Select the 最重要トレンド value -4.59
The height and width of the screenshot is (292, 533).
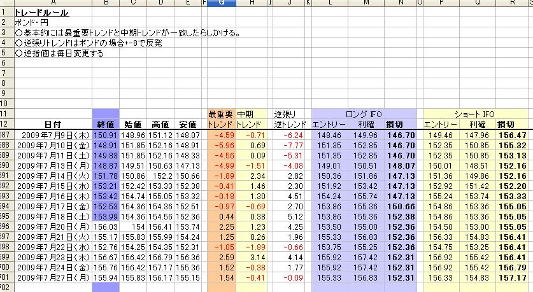(222, 135)
